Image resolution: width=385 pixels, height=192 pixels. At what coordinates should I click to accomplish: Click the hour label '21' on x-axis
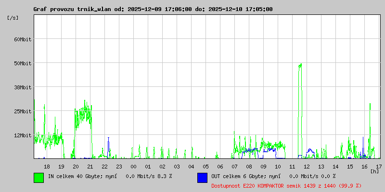click(x=90, y=167)
